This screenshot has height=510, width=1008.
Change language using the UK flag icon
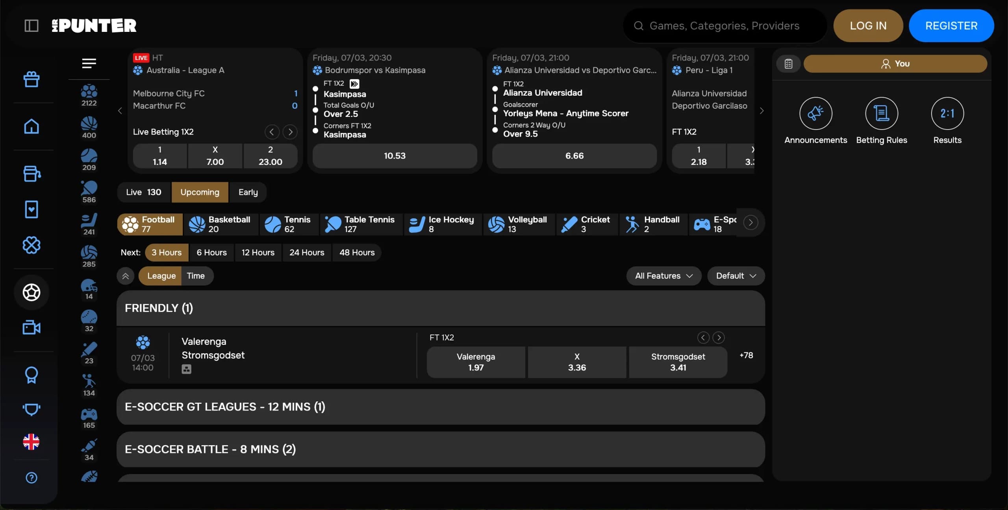point(31,442)
